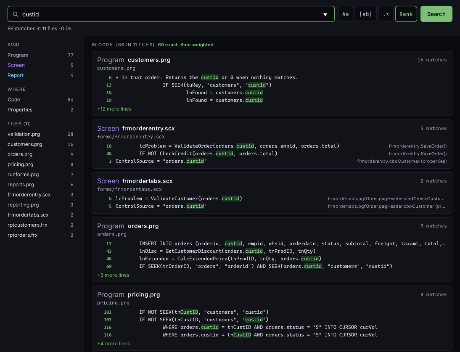The width and height of the screenshot is (460, 352).
Task: Open the orders.prg result card title
Action: 143,226
